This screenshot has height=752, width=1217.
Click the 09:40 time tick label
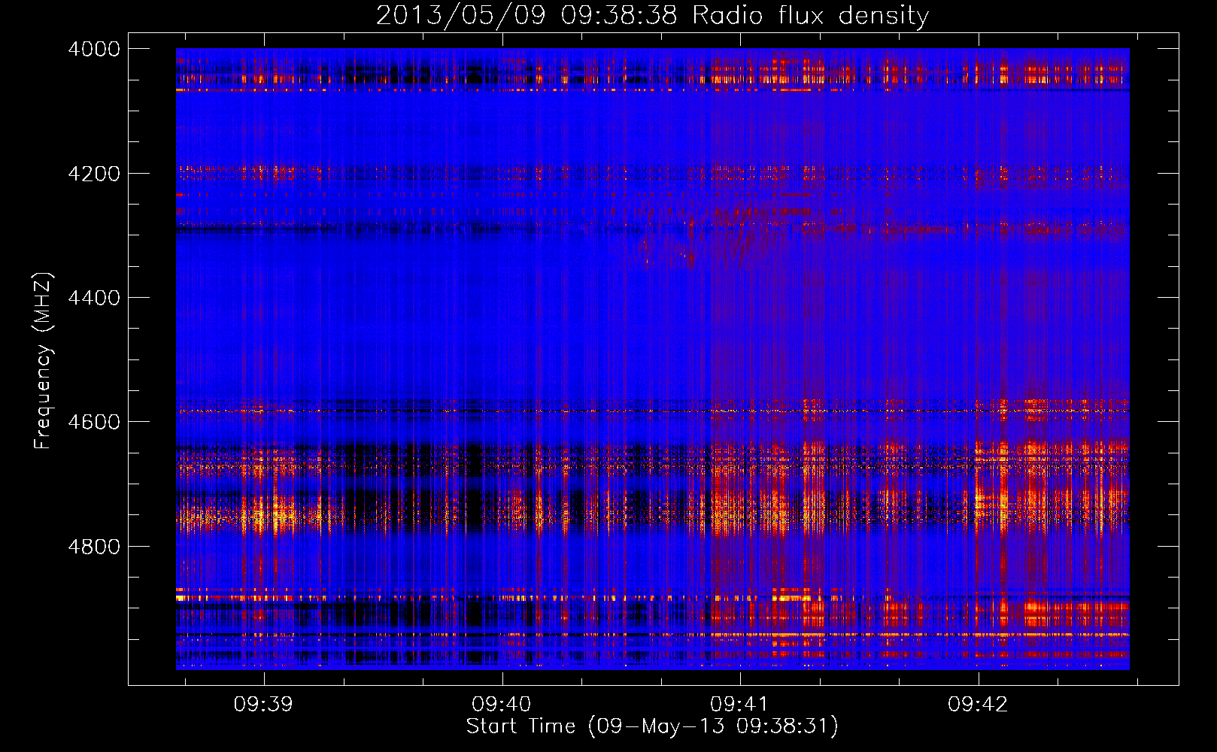[x=502, y=705]
